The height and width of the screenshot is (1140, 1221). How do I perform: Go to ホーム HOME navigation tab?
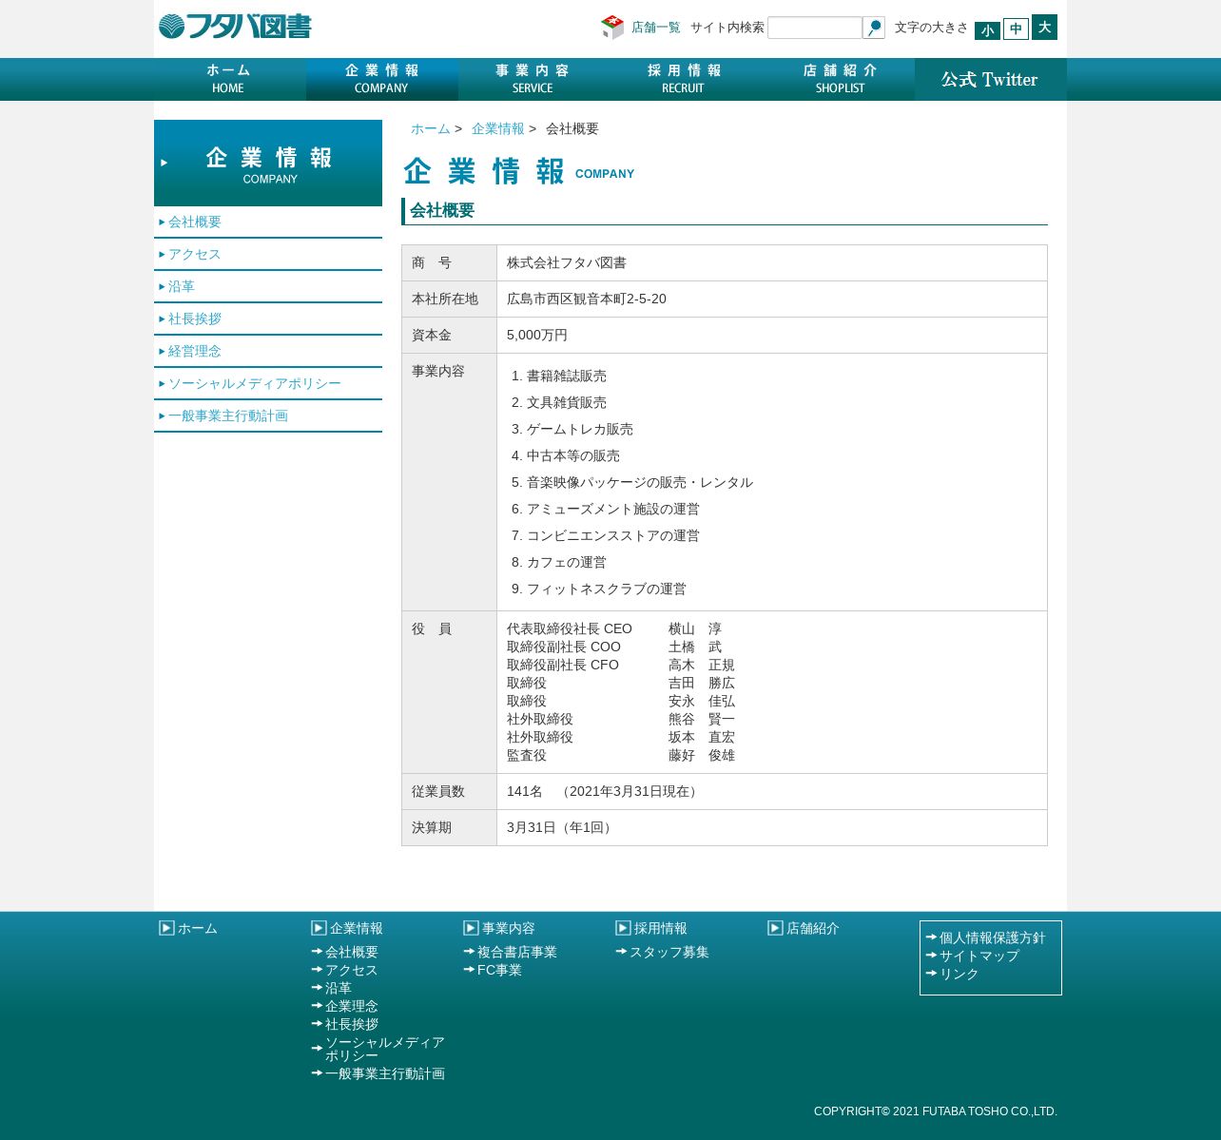(230, 79)
